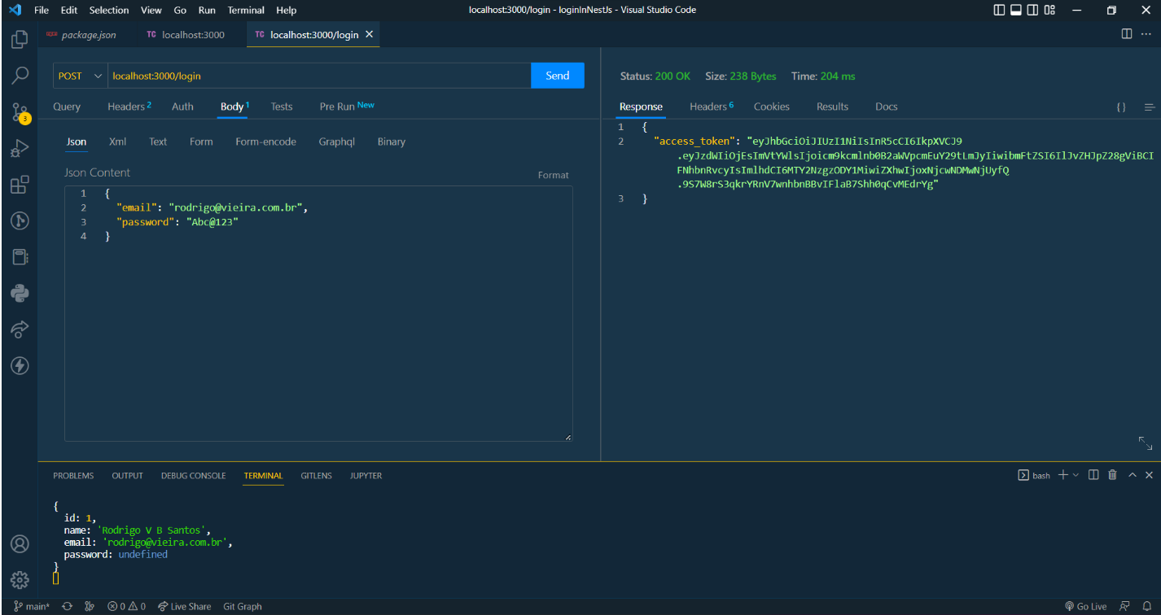Open the Run and Debug view

19,147
